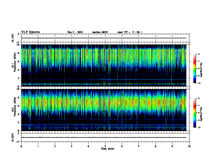Click the "7" tick on the time axis

point(139,146)
